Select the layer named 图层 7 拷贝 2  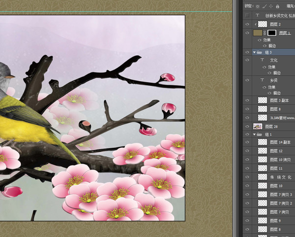pos(281,203)
